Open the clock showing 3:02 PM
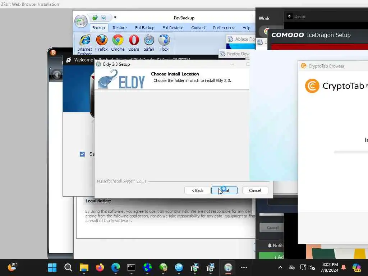368x276 pixels. pyautogui.click(x=329, y=267)
